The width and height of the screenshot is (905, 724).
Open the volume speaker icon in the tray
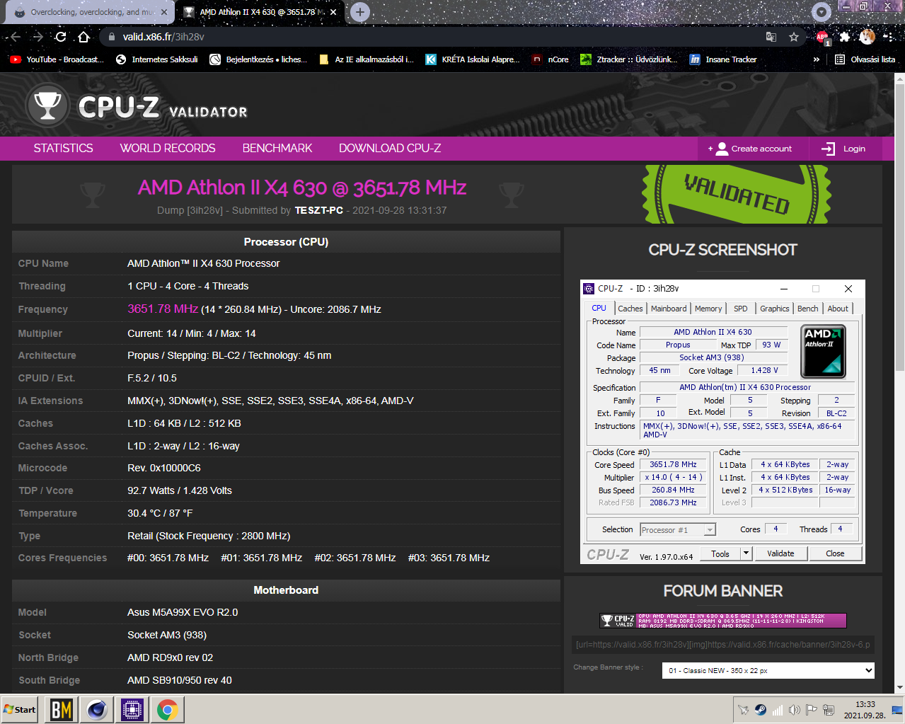794,710
